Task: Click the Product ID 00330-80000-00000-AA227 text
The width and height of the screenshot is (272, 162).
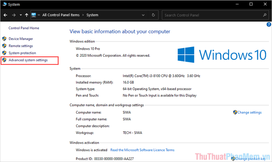Action: pyautogui.click(x=105, y=159)
